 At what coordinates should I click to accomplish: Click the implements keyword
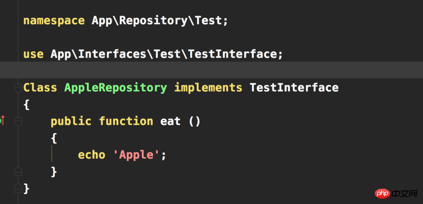(208, 88)
